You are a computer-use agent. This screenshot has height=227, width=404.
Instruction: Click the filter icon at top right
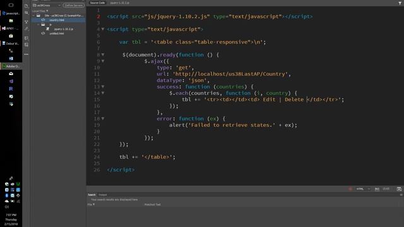click(400, 3)
